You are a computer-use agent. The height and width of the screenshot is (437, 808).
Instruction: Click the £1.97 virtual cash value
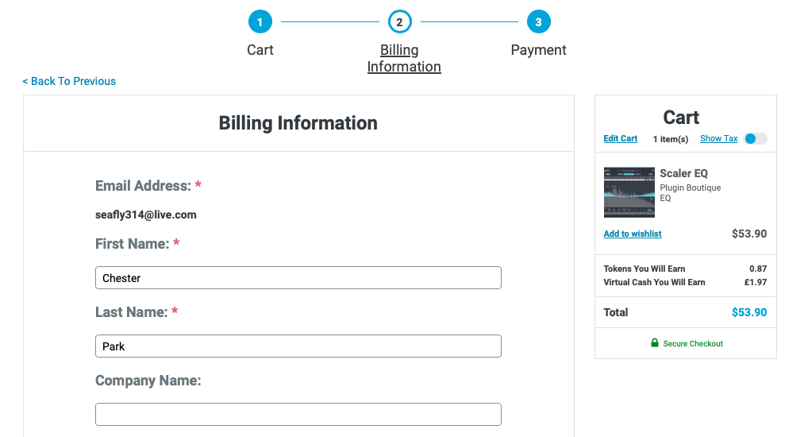(756, 282)
